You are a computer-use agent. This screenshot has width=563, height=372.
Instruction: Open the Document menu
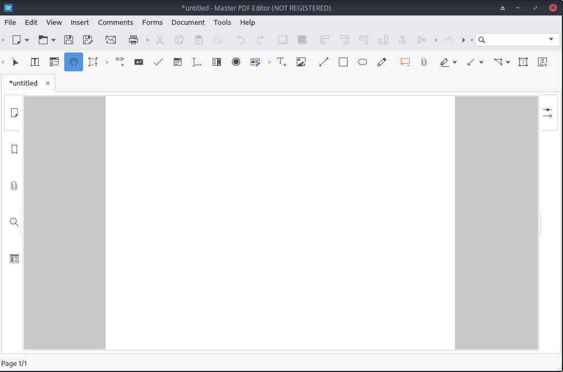[188, 23]
